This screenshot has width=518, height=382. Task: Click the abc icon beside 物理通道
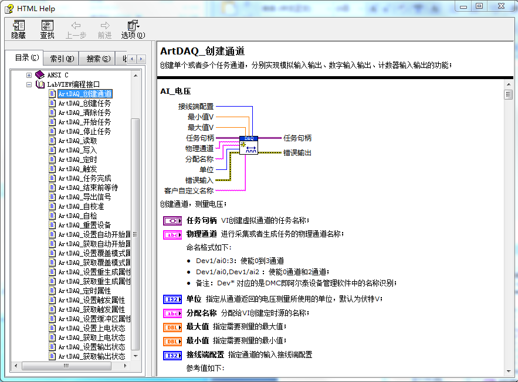[171, 234]
